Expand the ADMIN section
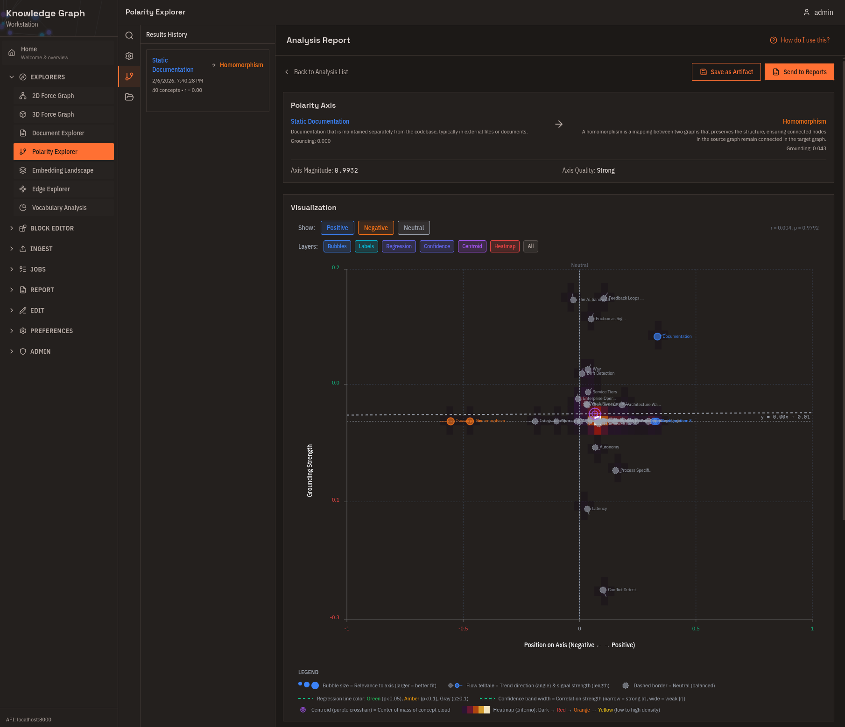Viewport: 845px width, 727px height. (x=40, y=351)
